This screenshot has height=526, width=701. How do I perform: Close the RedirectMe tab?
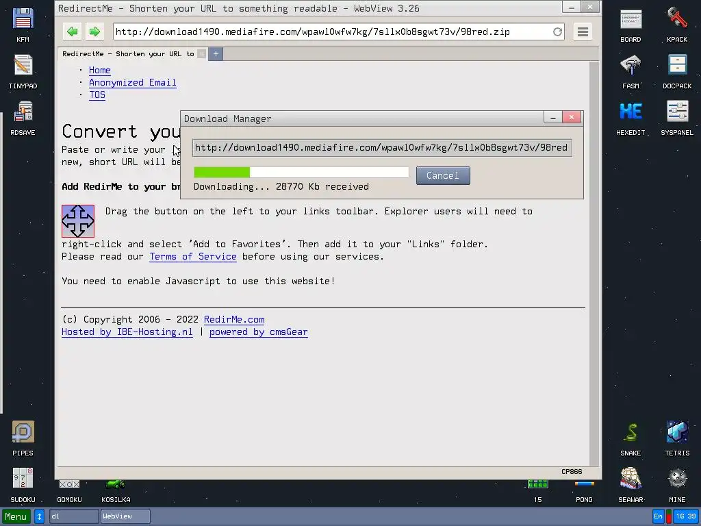tap(202, 53)
